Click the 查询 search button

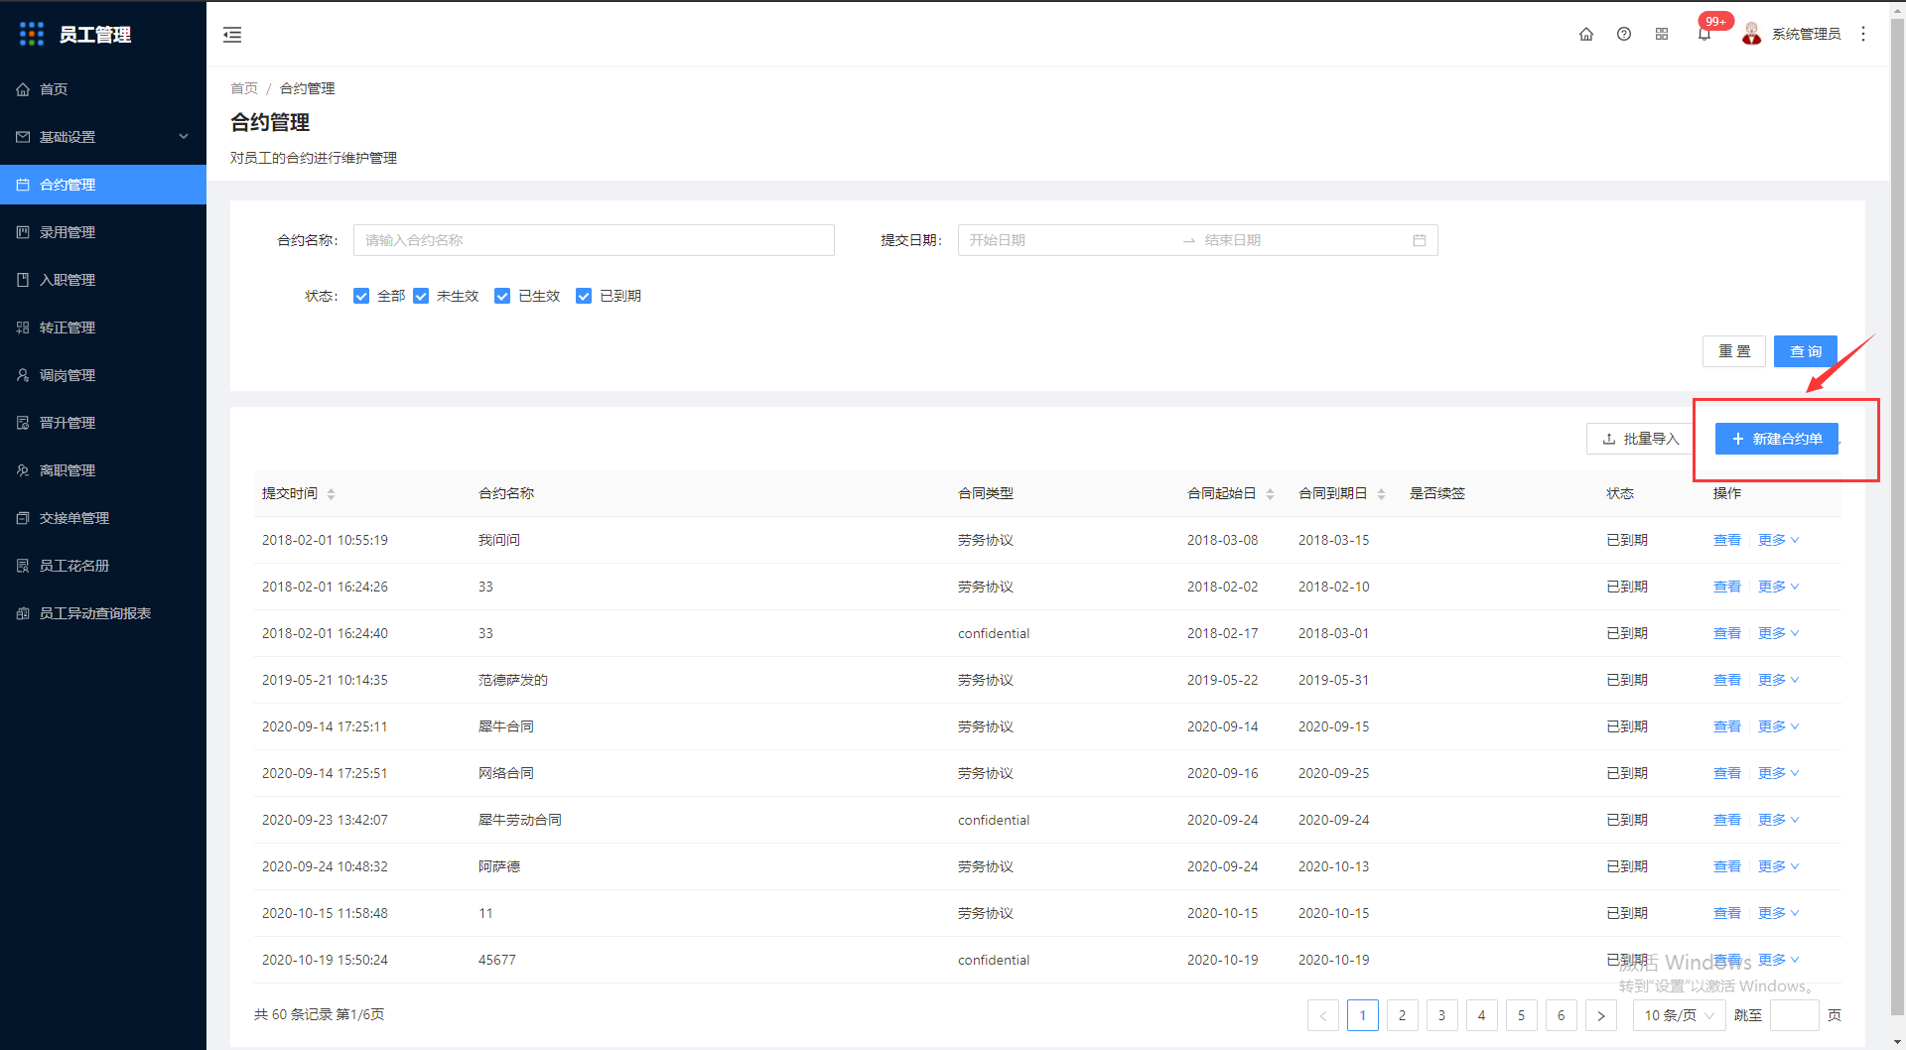(1806, 351)
